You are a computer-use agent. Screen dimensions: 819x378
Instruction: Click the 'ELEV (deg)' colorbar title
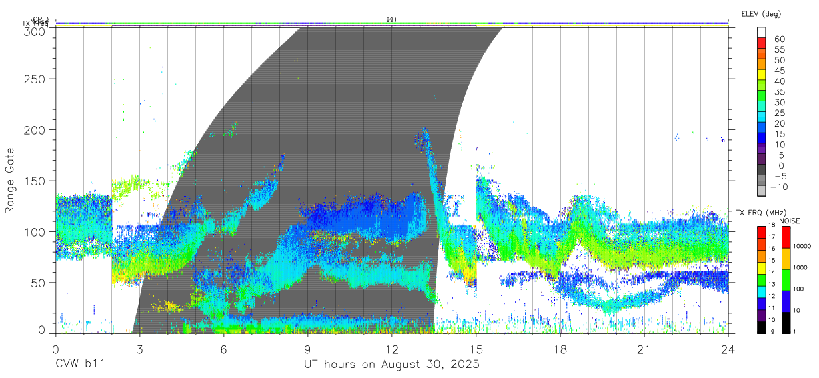(762, 14)
